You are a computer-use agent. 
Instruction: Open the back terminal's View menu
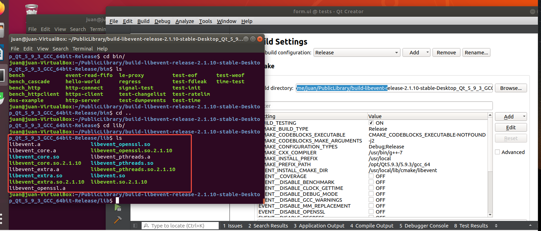60,29
